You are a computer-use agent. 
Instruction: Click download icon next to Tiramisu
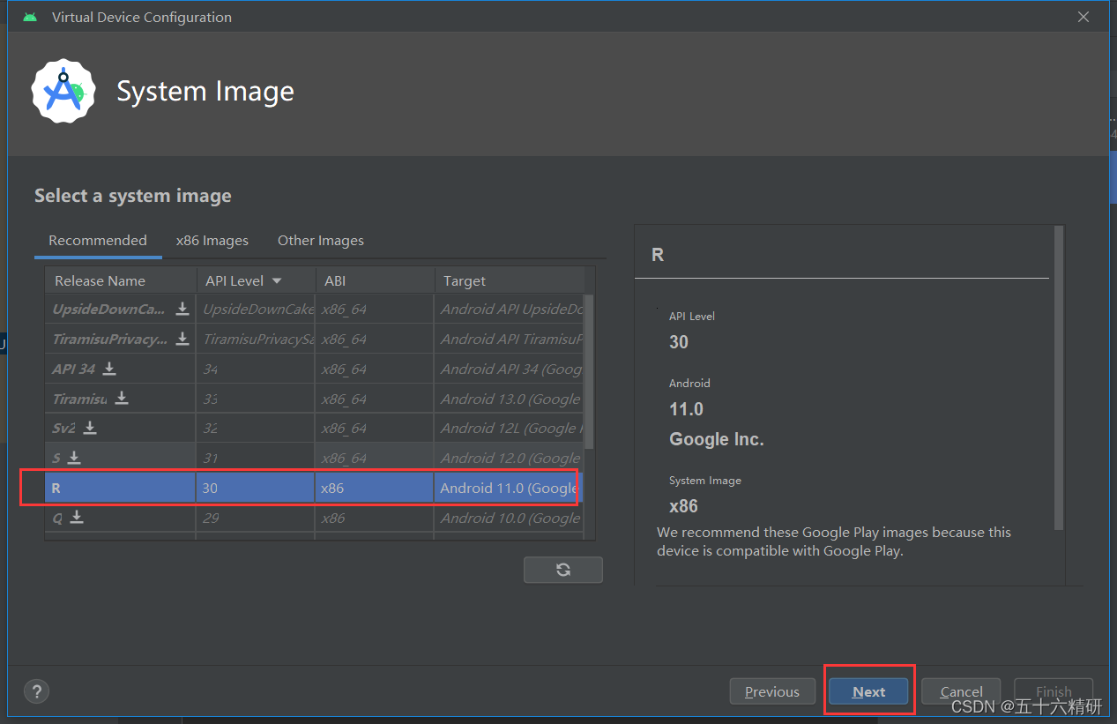click(122, 399)
